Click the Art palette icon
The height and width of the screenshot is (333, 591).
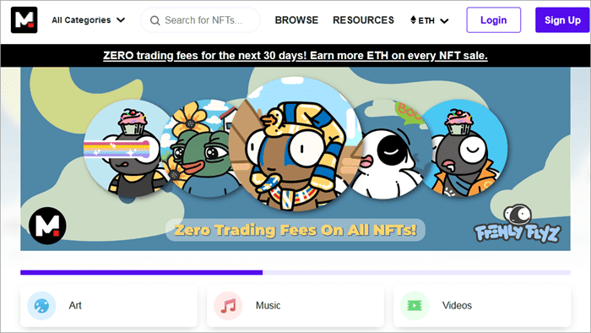(41, 305)
